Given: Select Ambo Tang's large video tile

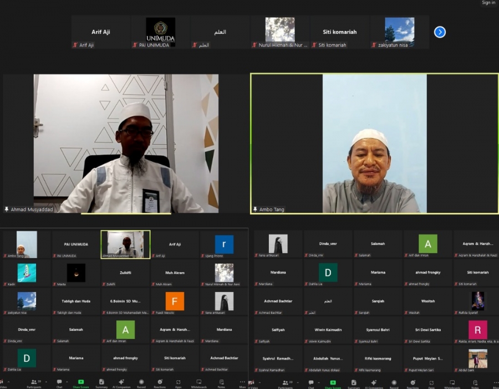Looking at the screenshot, I should 374,143.
